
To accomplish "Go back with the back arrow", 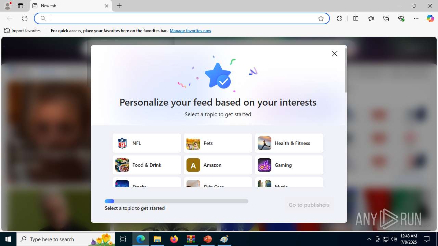I will click(10, 18).
